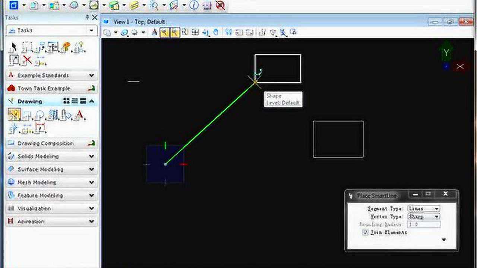Screen dimensions: 477x268
Task: Expand the Solids Modeling task group
Action: (x=52, y=156)
